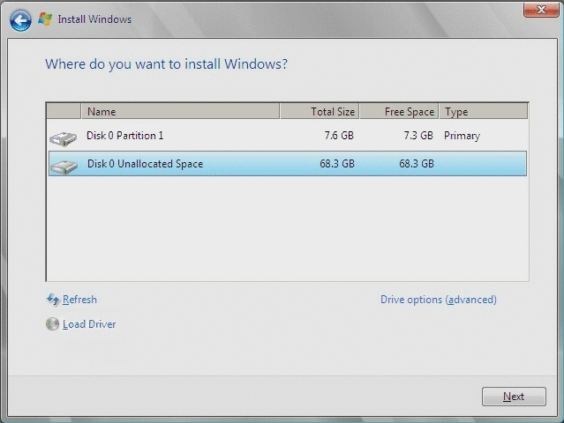This screenshot has height=423, width=564.
Task: Sort by the Name column header
Action: (x=180, y=111)
